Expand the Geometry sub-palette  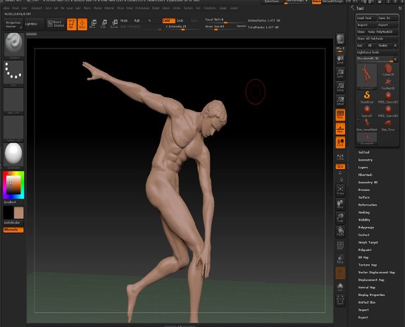pyautogui.click(x=366, y=160)
